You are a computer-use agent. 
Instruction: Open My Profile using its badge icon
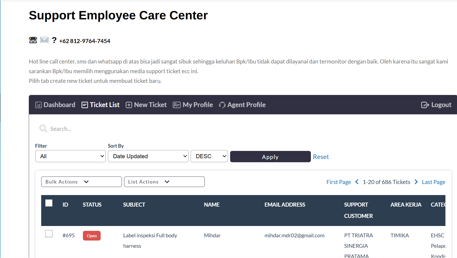coord(177,105)
